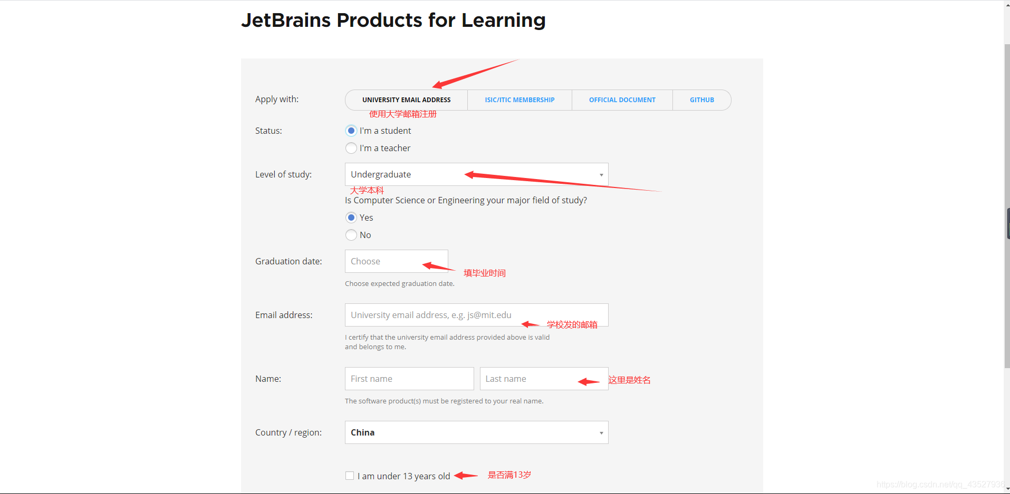The width and height of the screenshot is (1010, 494).
Task: Click the page vertical scrollbar thumb
Action: tap(1007, 205)
